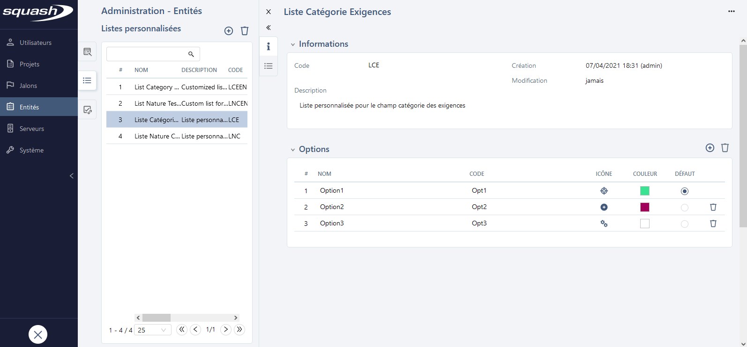Go to the next page of results

pos(226,329)
